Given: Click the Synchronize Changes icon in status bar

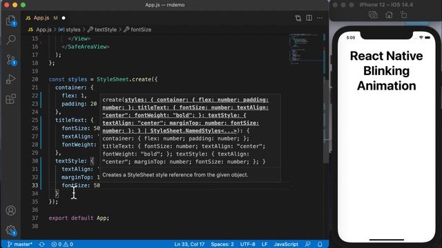Looking at the screenshot, I should pyautogui.click(x=41, y=244).
